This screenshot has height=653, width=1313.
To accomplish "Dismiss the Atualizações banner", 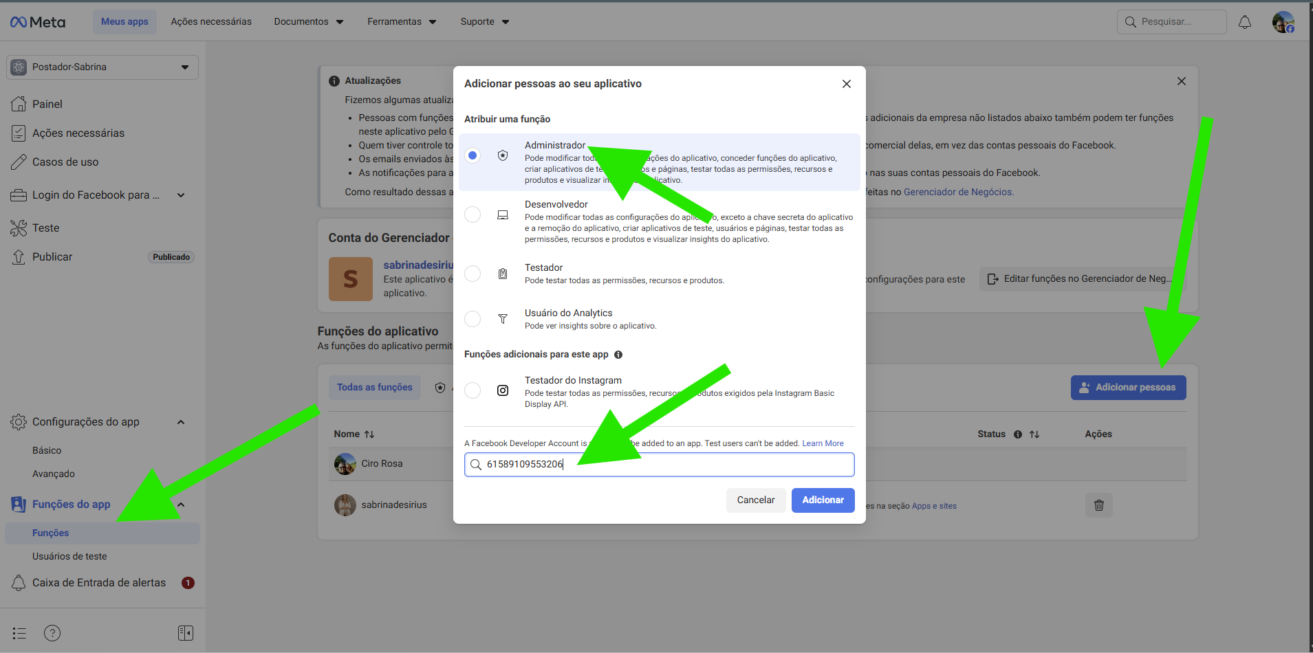I will click(x=1182, y=81).
